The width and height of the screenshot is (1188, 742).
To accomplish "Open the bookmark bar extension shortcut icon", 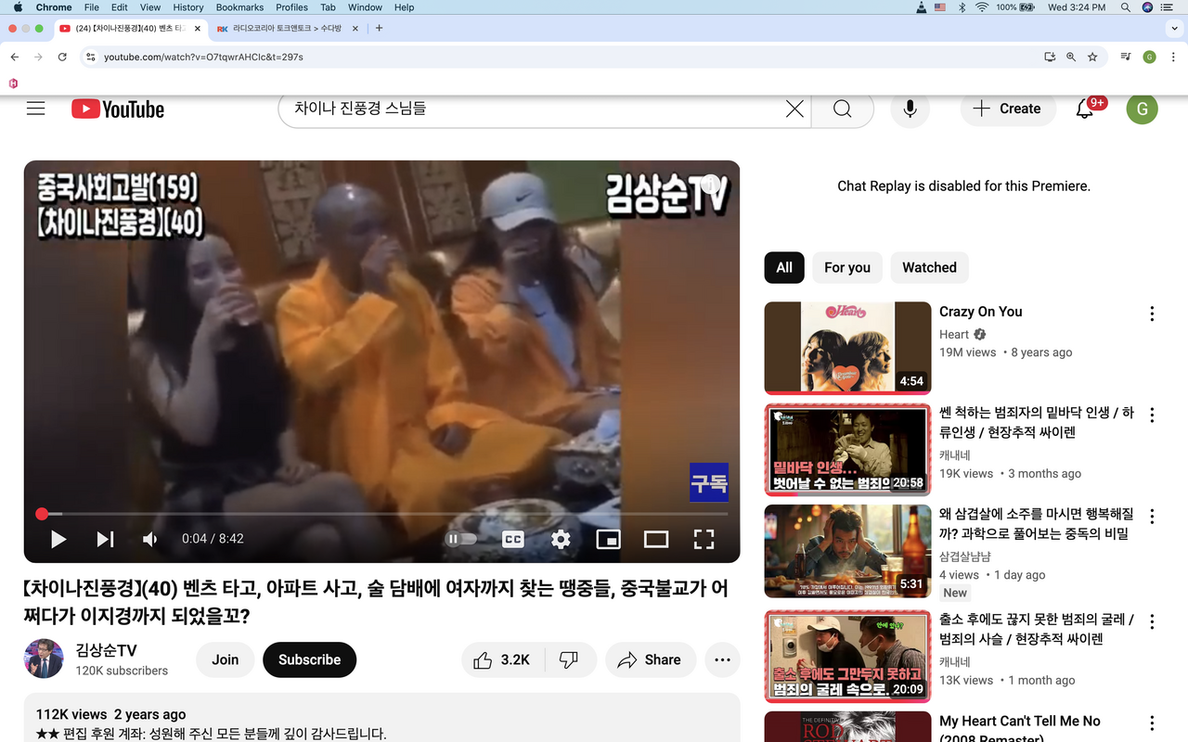I will pos(13,83).
